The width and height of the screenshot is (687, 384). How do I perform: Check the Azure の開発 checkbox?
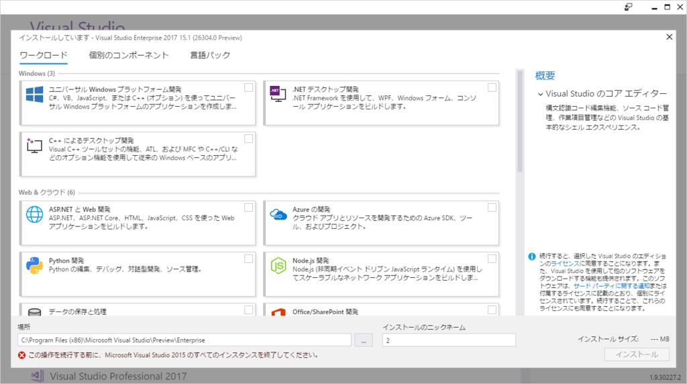492,208
